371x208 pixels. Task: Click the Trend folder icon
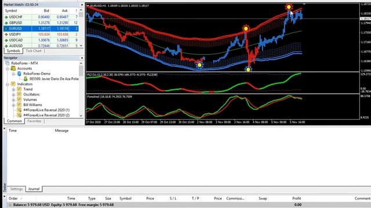pyautogui.click(x=19, y=89)
